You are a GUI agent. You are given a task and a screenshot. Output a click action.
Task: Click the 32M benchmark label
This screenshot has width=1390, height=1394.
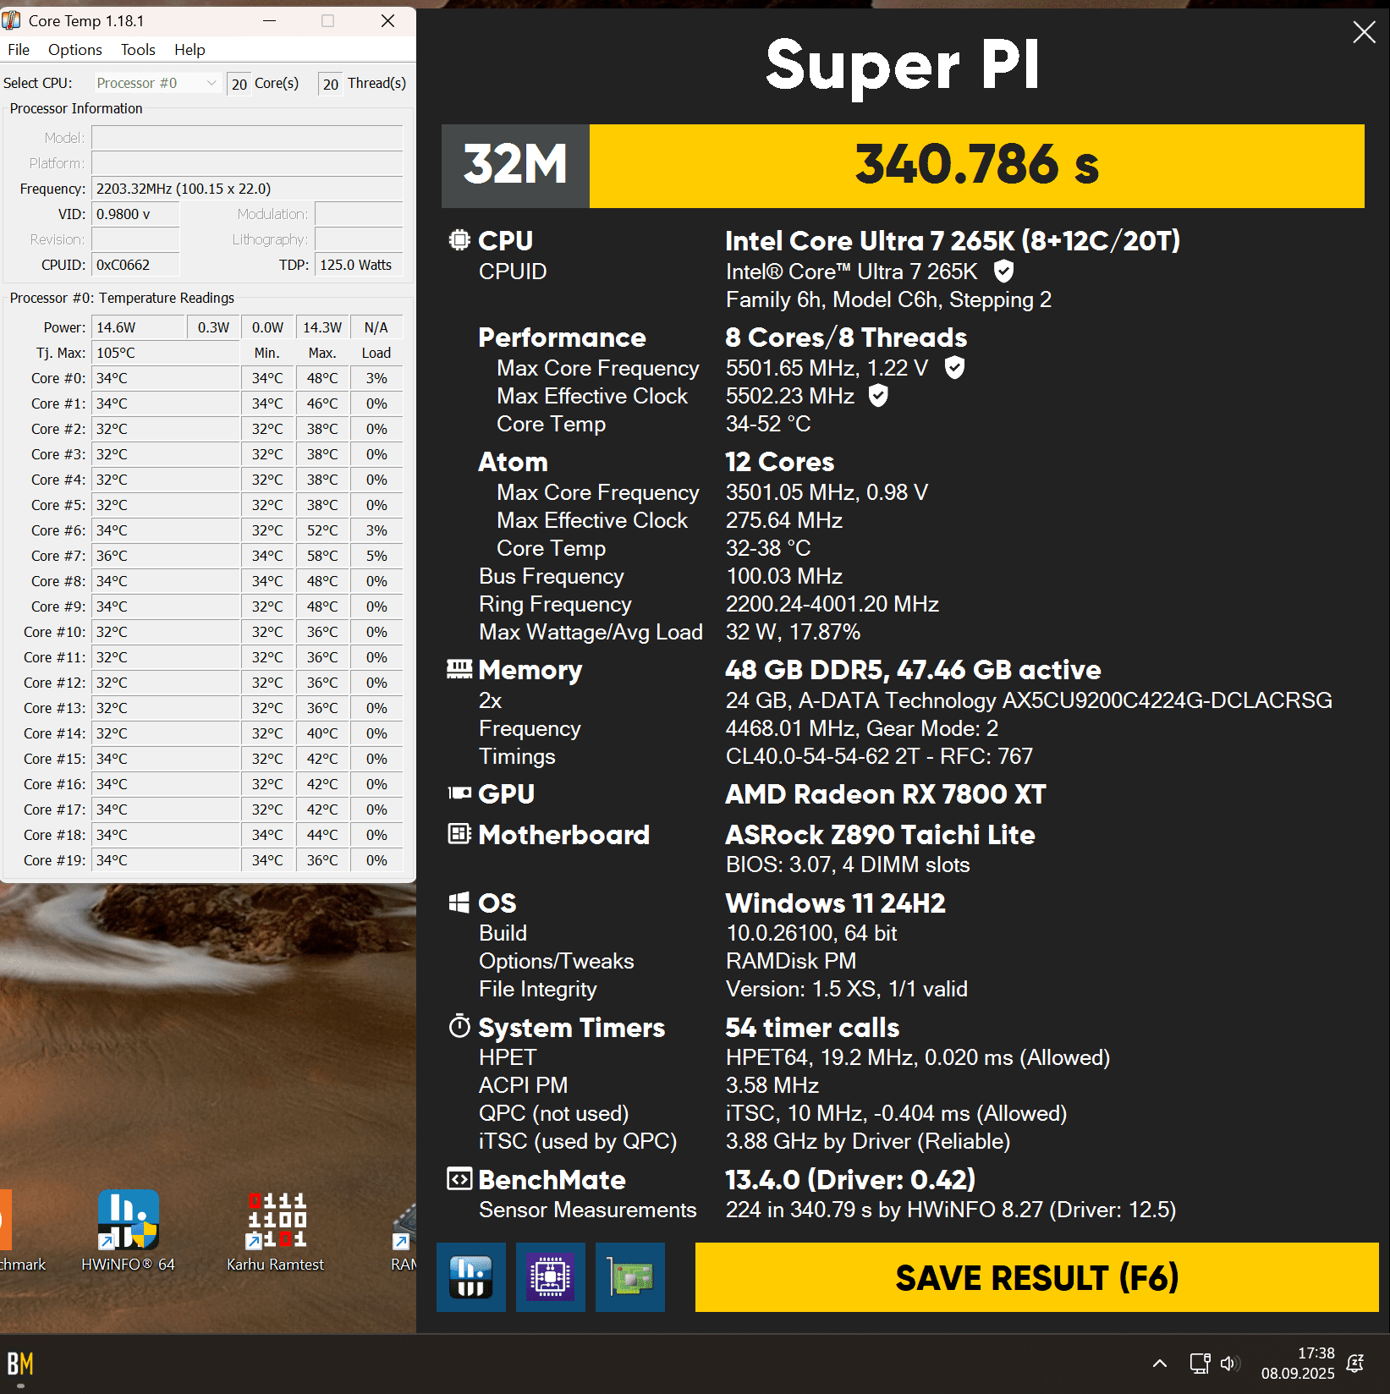[x=515, y=164]
